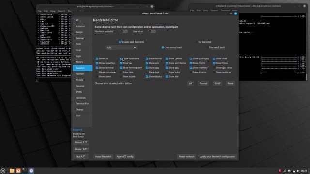Screen dimensions: 310x174
Task: Launch Firefox from the taskbar
Action: click(18, 171)
